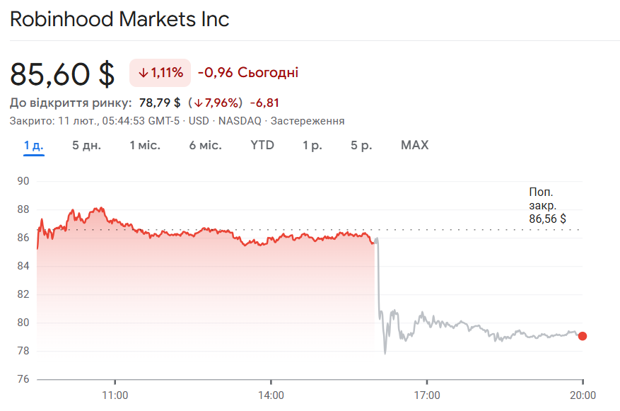Click the Robinhood Markets Inc title
The width and height of the screenshot is (620, 411).
click(x=119, y=19)
